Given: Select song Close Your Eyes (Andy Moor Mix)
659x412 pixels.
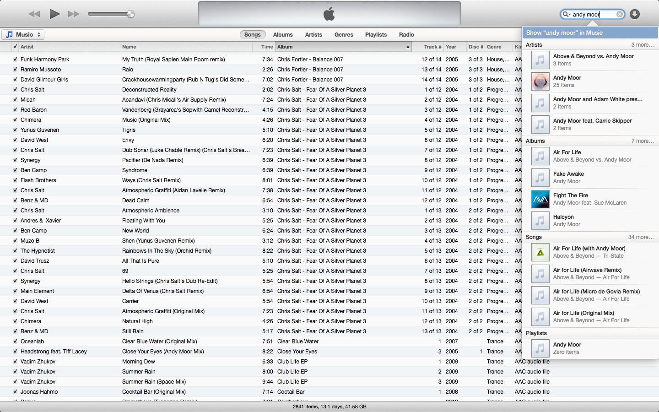Looking at the screenshot, I should 163,352.
